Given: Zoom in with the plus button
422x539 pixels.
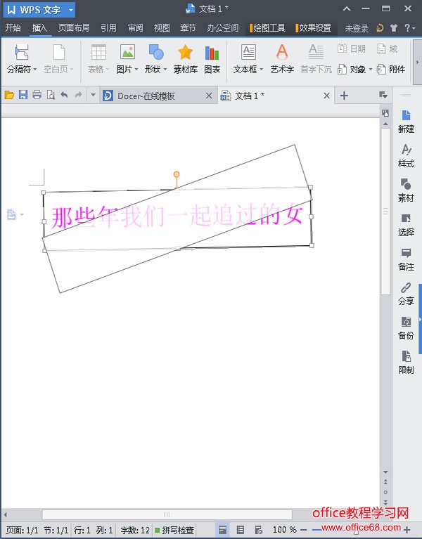Looking at the screenshot, I should 407,530.
